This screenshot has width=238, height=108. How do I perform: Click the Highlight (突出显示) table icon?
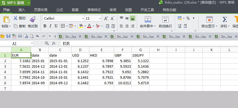coord(209,19)
